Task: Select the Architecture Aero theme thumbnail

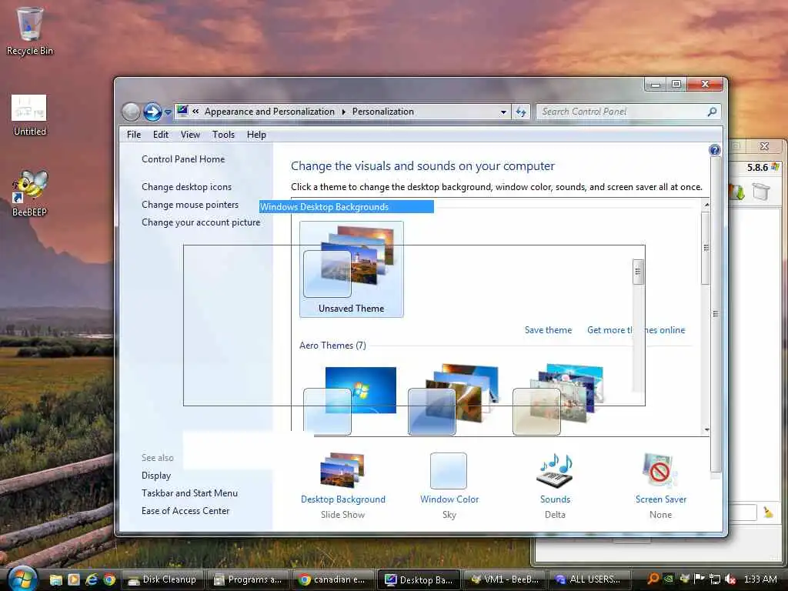Action: [x=453, y=399]
